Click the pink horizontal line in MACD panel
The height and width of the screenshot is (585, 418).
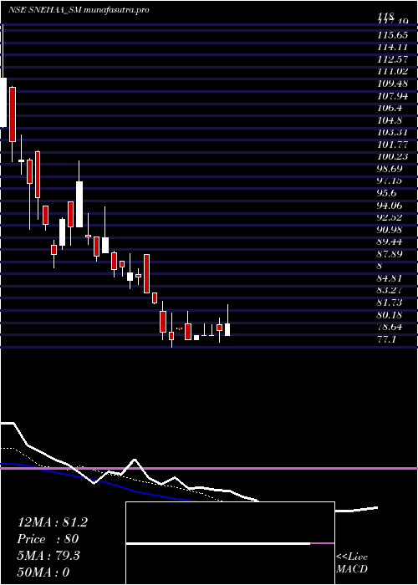(x=209, y=468)
